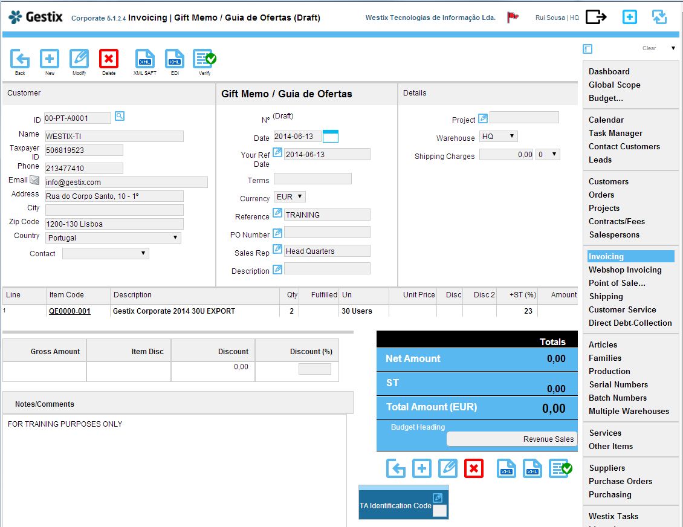Viewport: 683px width, 527px height.
Task: Open item code QE0000-001 link
Action: [70, 311]
